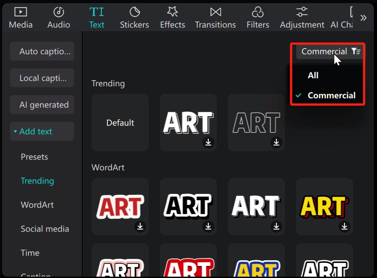
Task: Download the red WordArt ART style
Action: click(x=140, y=226)
